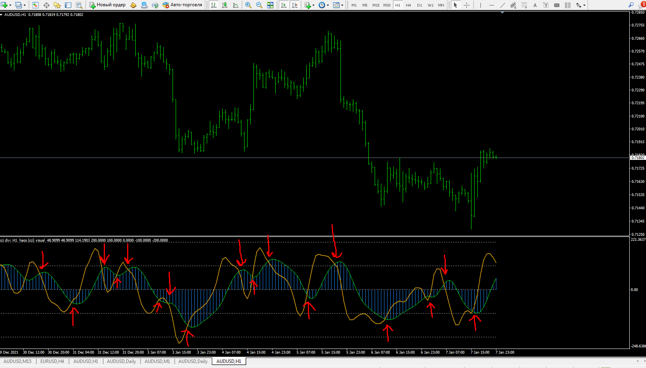The height and width of the screenshot is (368, 646).
Task: Select the H4 timeframe button
Action: (408, 5)
